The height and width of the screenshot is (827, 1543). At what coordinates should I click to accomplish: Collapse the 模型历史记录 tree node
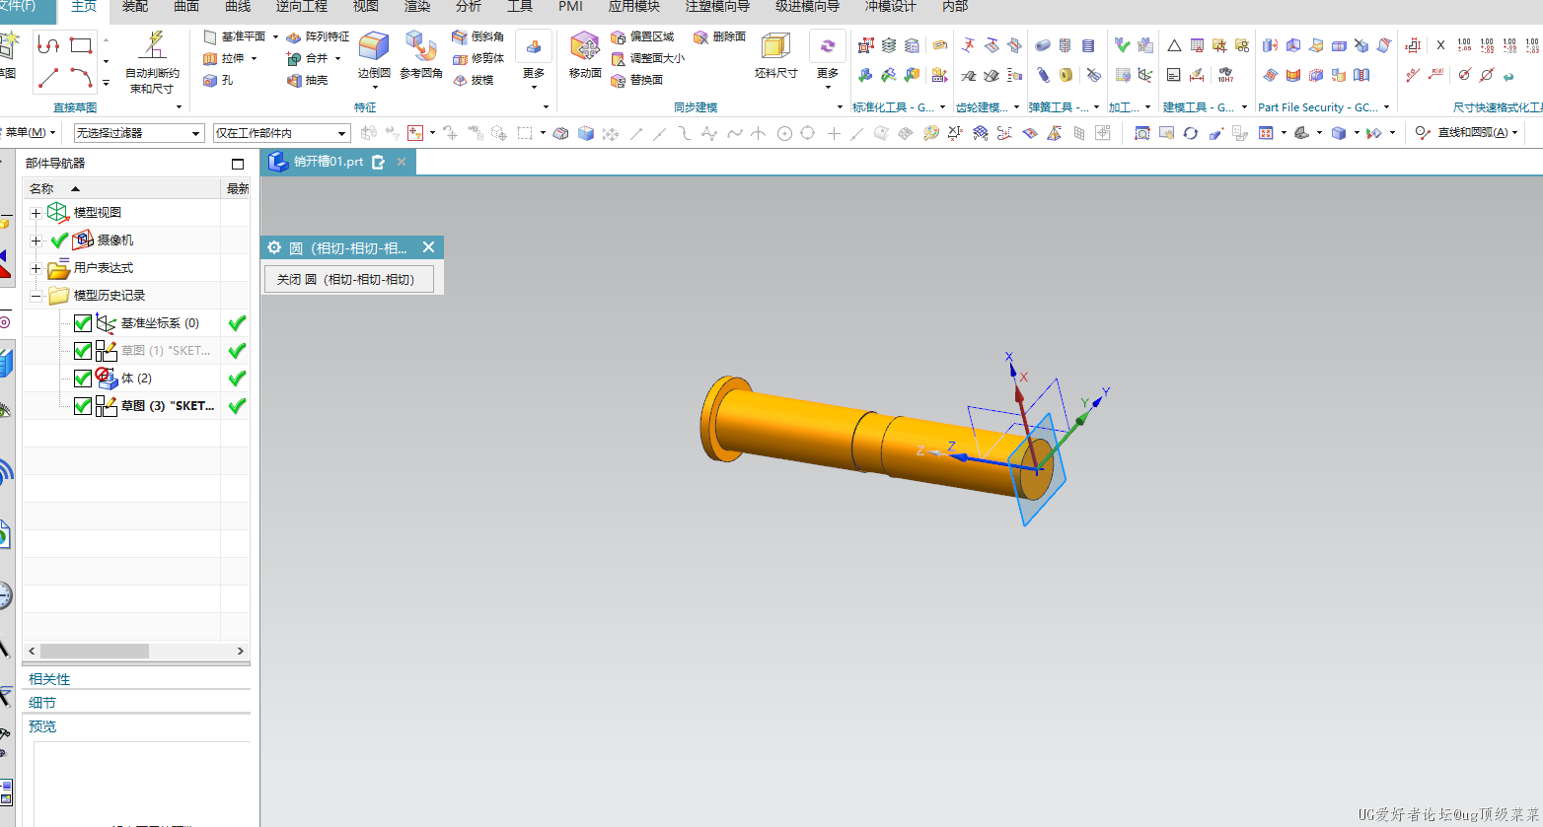[37, 296]
